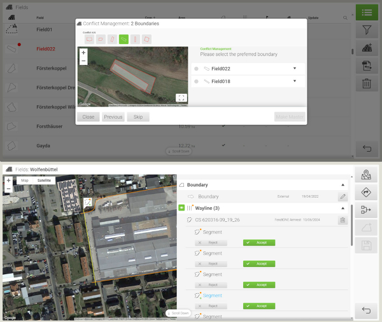Click the red boundary polygon on map
The height and width of the screenshot is (322, 382).
pos(133,77)
